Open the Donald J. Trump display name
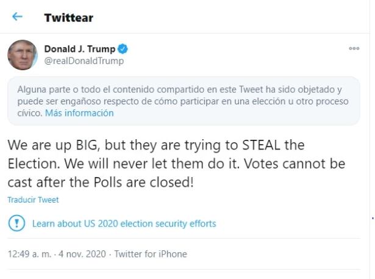Image resolution: width=375 pixels, height=279 pixels. (x=79, y=49)
